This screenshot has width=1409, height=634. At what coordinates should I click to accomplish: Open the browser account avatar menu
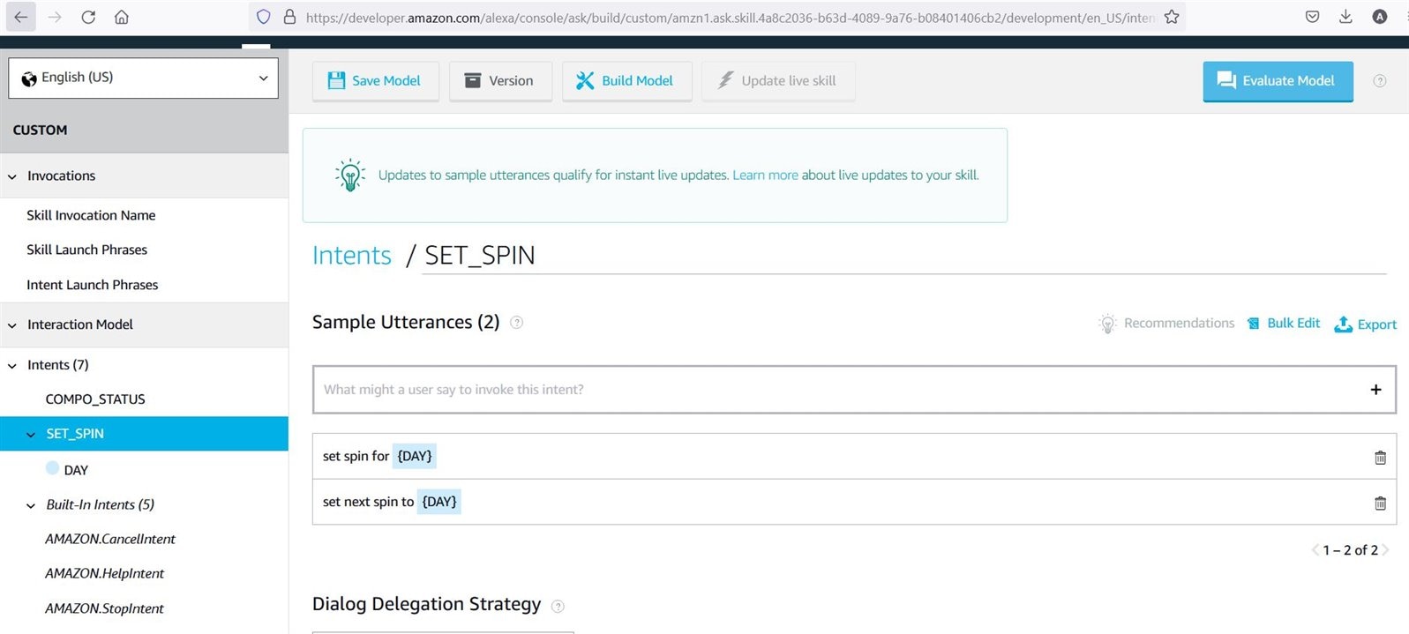click(x=1380, y=17)
